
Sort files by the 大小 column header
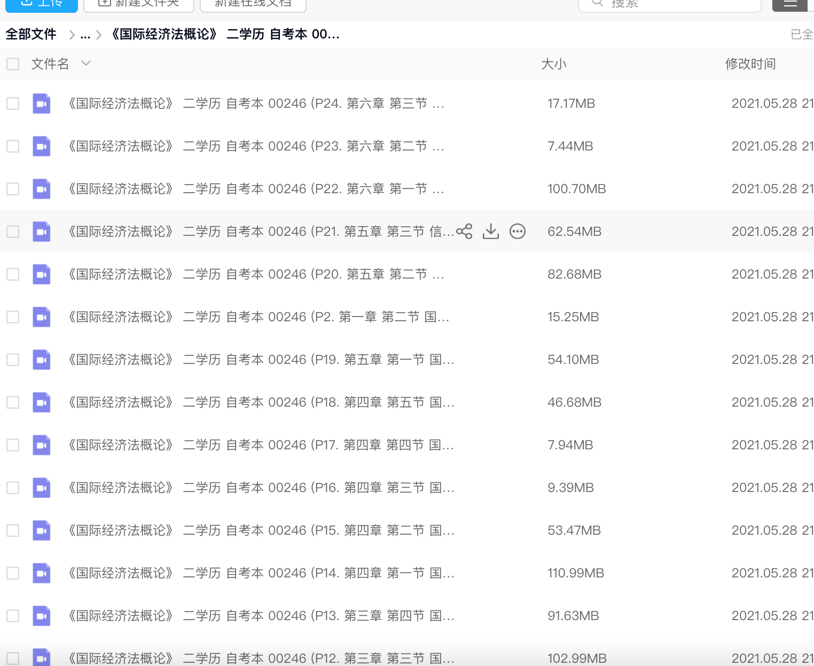click(x=554, y=64)
